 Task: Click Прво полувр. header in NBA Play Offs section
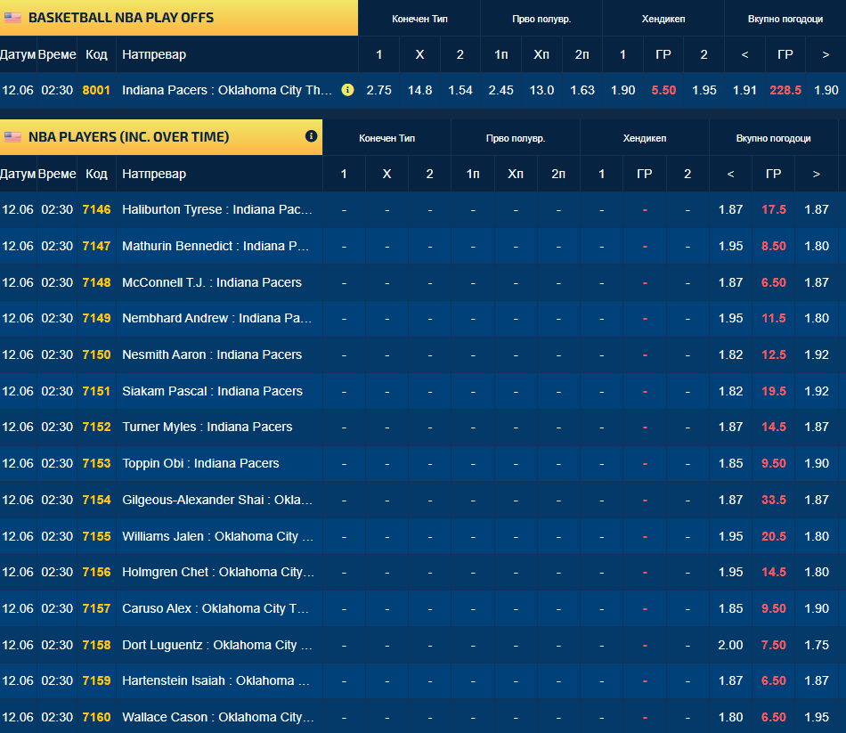pyautogui.click(x=541, y=19)
